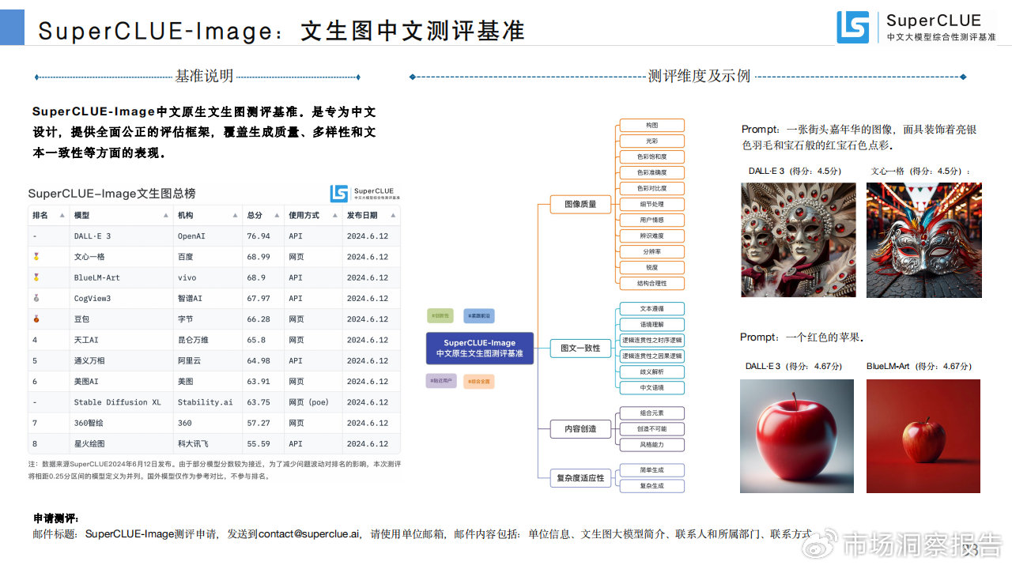Click the 锐度 leaf node

coord(651,268)
